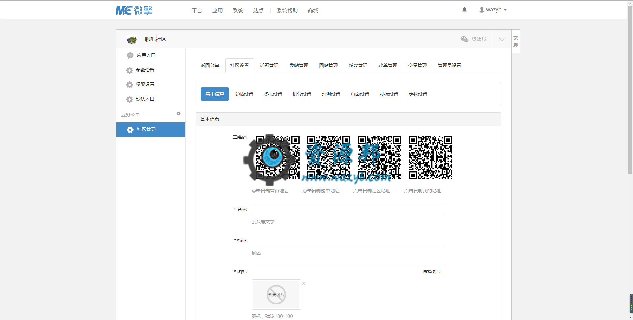Open the 系统 top menu
Image resolution: width=633 pixels, height=320 pixels.
(238, 11)
